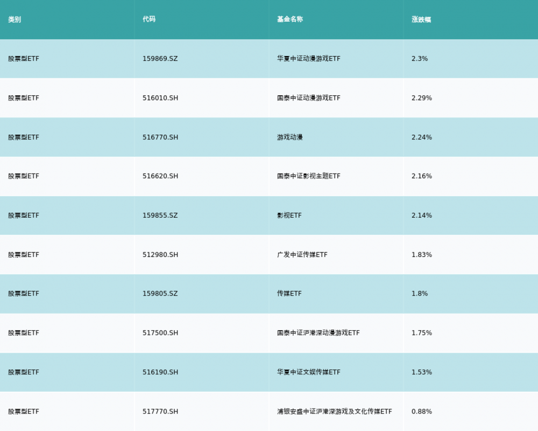
Task: Select code 517770.SH
Action: click(160, 412)
